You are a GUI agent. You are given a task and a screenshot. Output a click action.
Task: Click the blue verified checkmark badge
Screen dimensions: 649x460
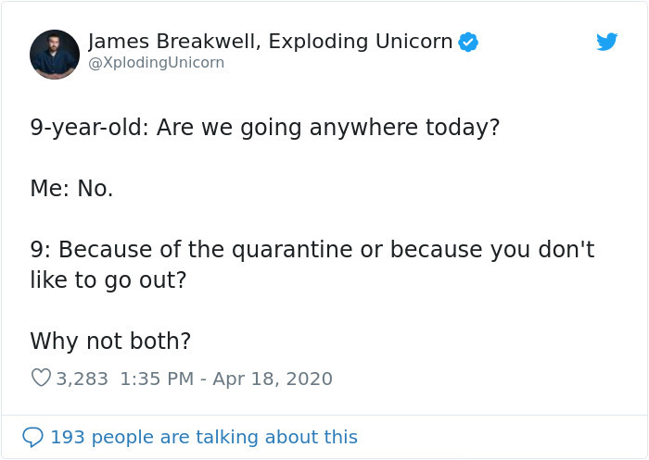pyautogui.click(x=469, y=42)
